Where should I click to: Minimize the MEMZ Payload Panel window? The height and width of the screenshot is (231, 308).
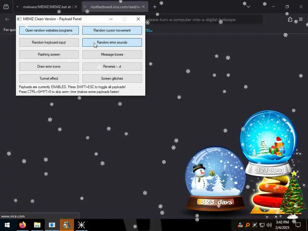[x=111, y=19]
